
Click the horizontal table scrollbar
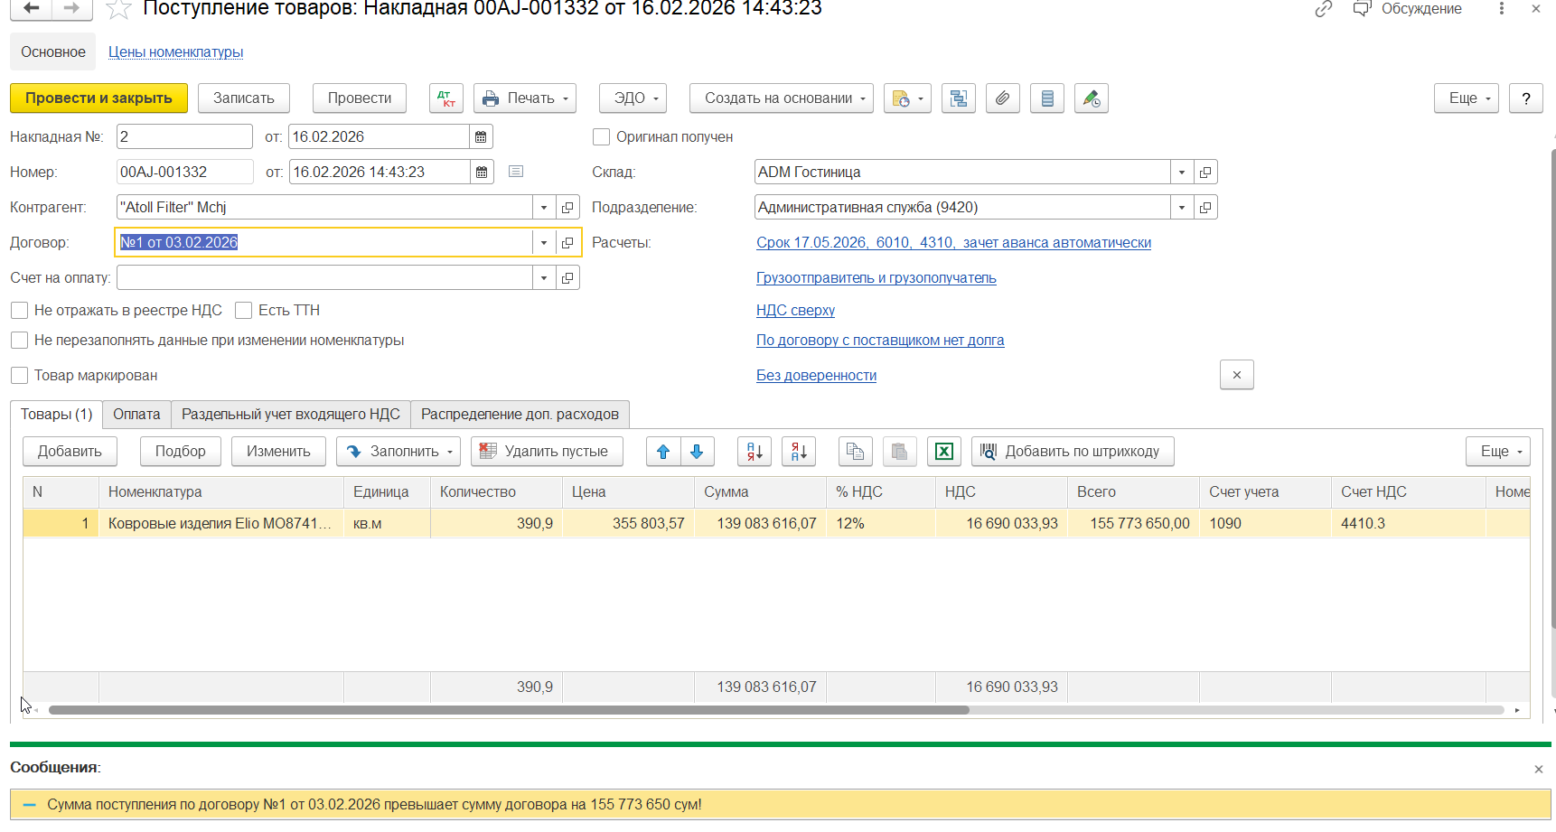509,711
